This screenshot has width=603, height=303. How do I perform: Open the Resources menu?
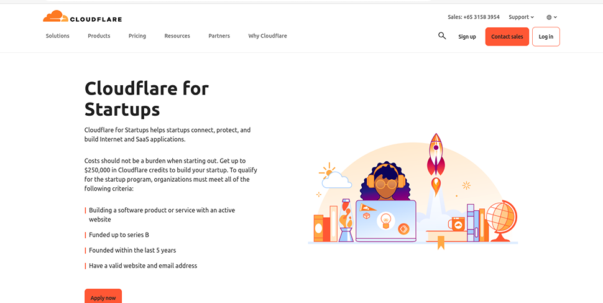(177, 36)
